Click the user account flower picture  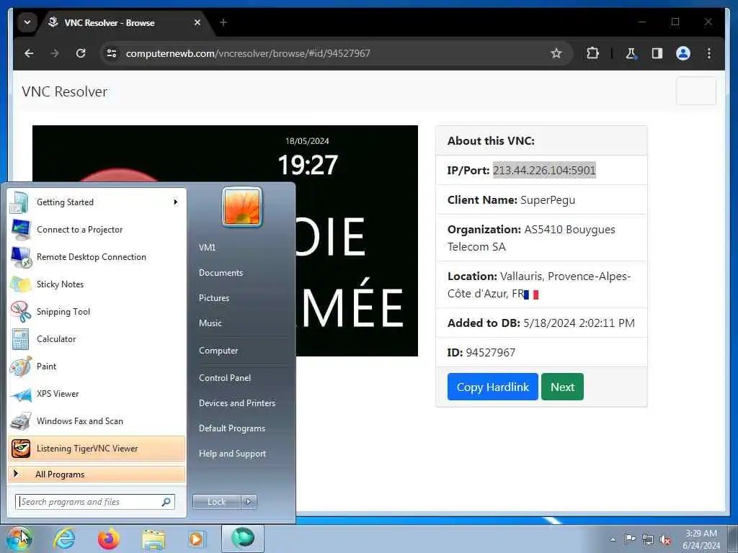[x=242, y=207]
